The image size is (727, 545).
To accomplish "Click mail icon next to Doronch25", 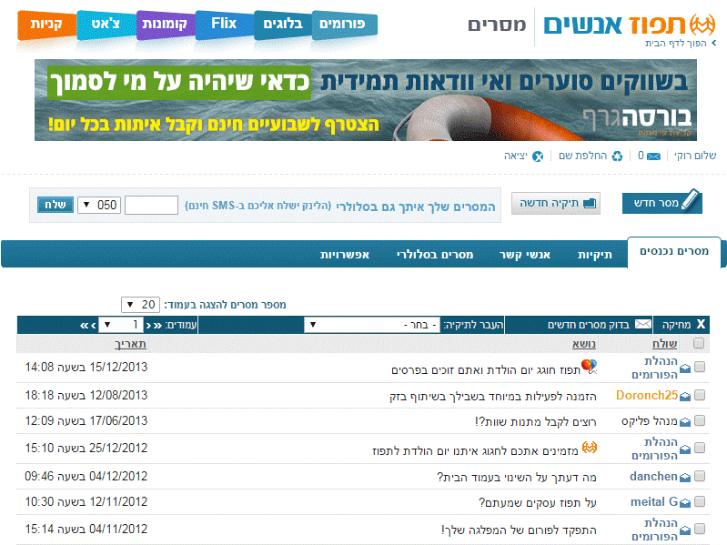I will 685,396.
